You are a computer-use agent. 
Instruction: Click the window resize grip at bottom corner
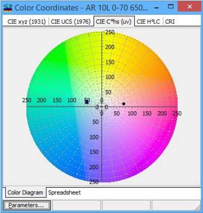coord(198,208)
